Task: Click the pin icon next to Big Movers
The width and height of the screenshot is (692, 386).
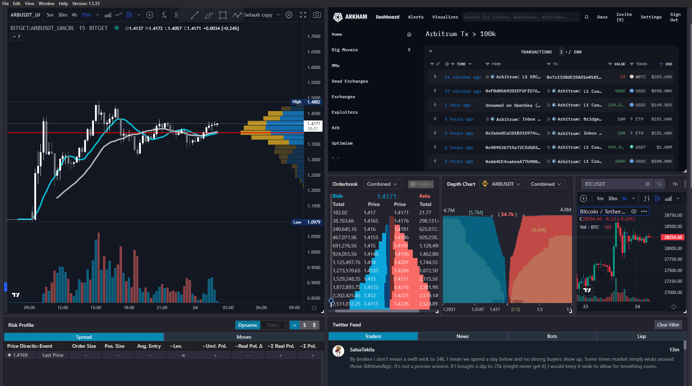Action: tap(409, 50)
